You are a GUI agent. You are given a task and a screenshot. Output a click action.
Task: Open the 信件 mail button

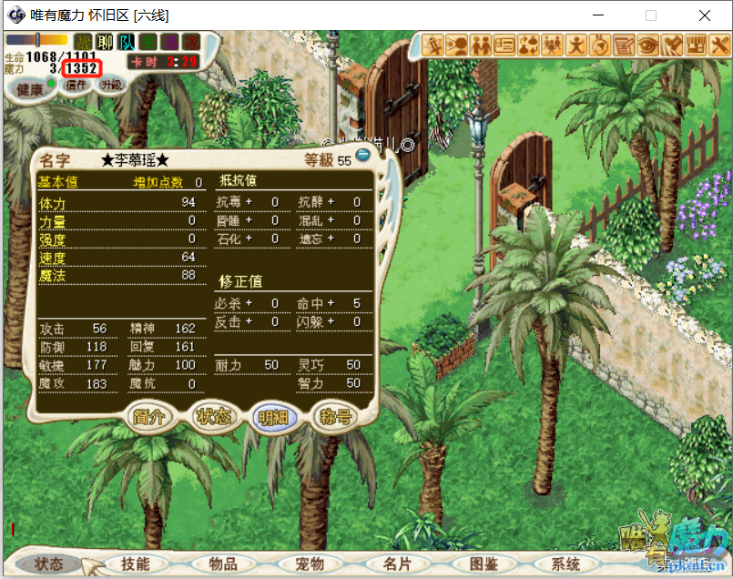tap(76, 86)
